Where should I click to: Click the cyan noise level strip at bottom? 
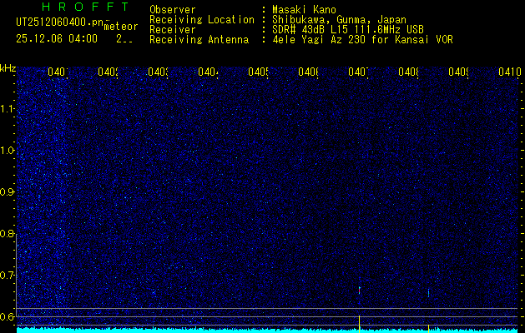click(x=269, y=331)
